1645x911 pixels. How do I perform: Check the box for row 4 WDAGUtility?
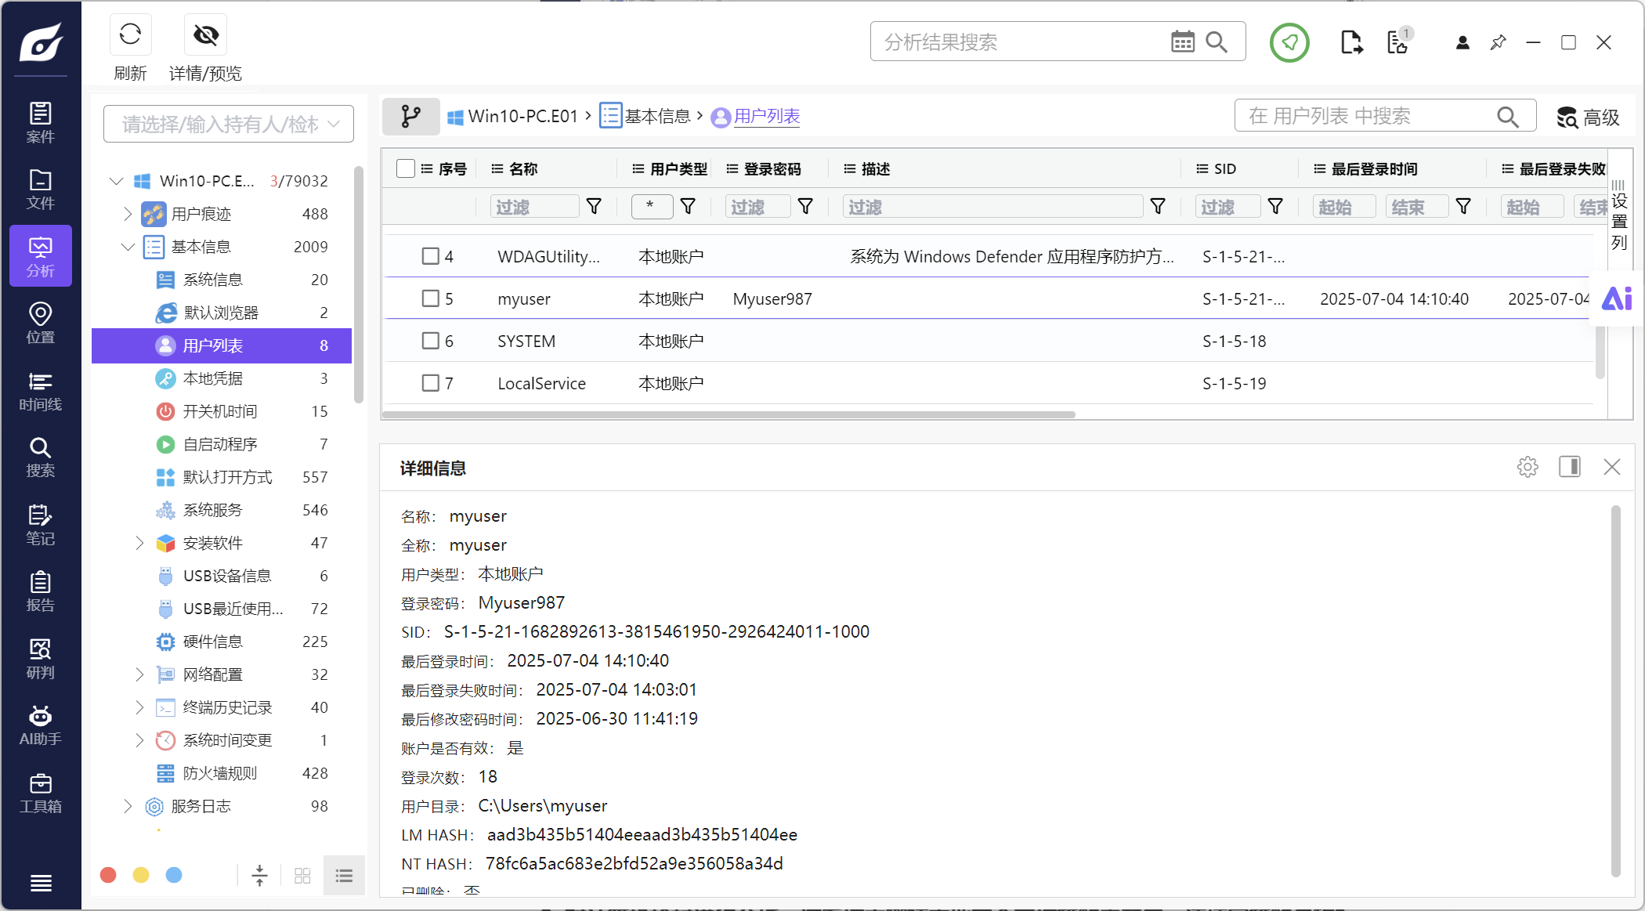click(430, 256)
